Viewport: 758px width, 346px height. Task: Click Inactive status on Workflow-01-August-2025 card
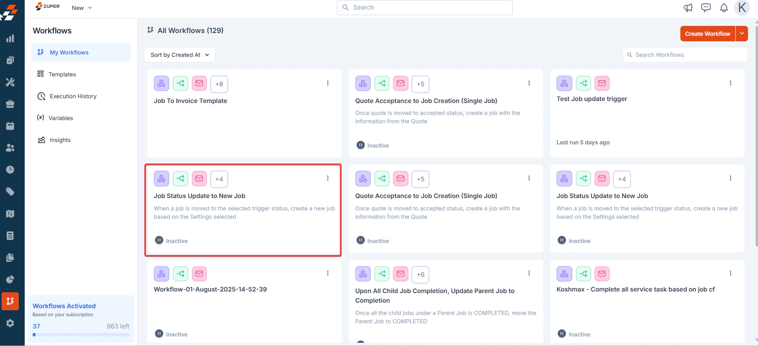171,334
